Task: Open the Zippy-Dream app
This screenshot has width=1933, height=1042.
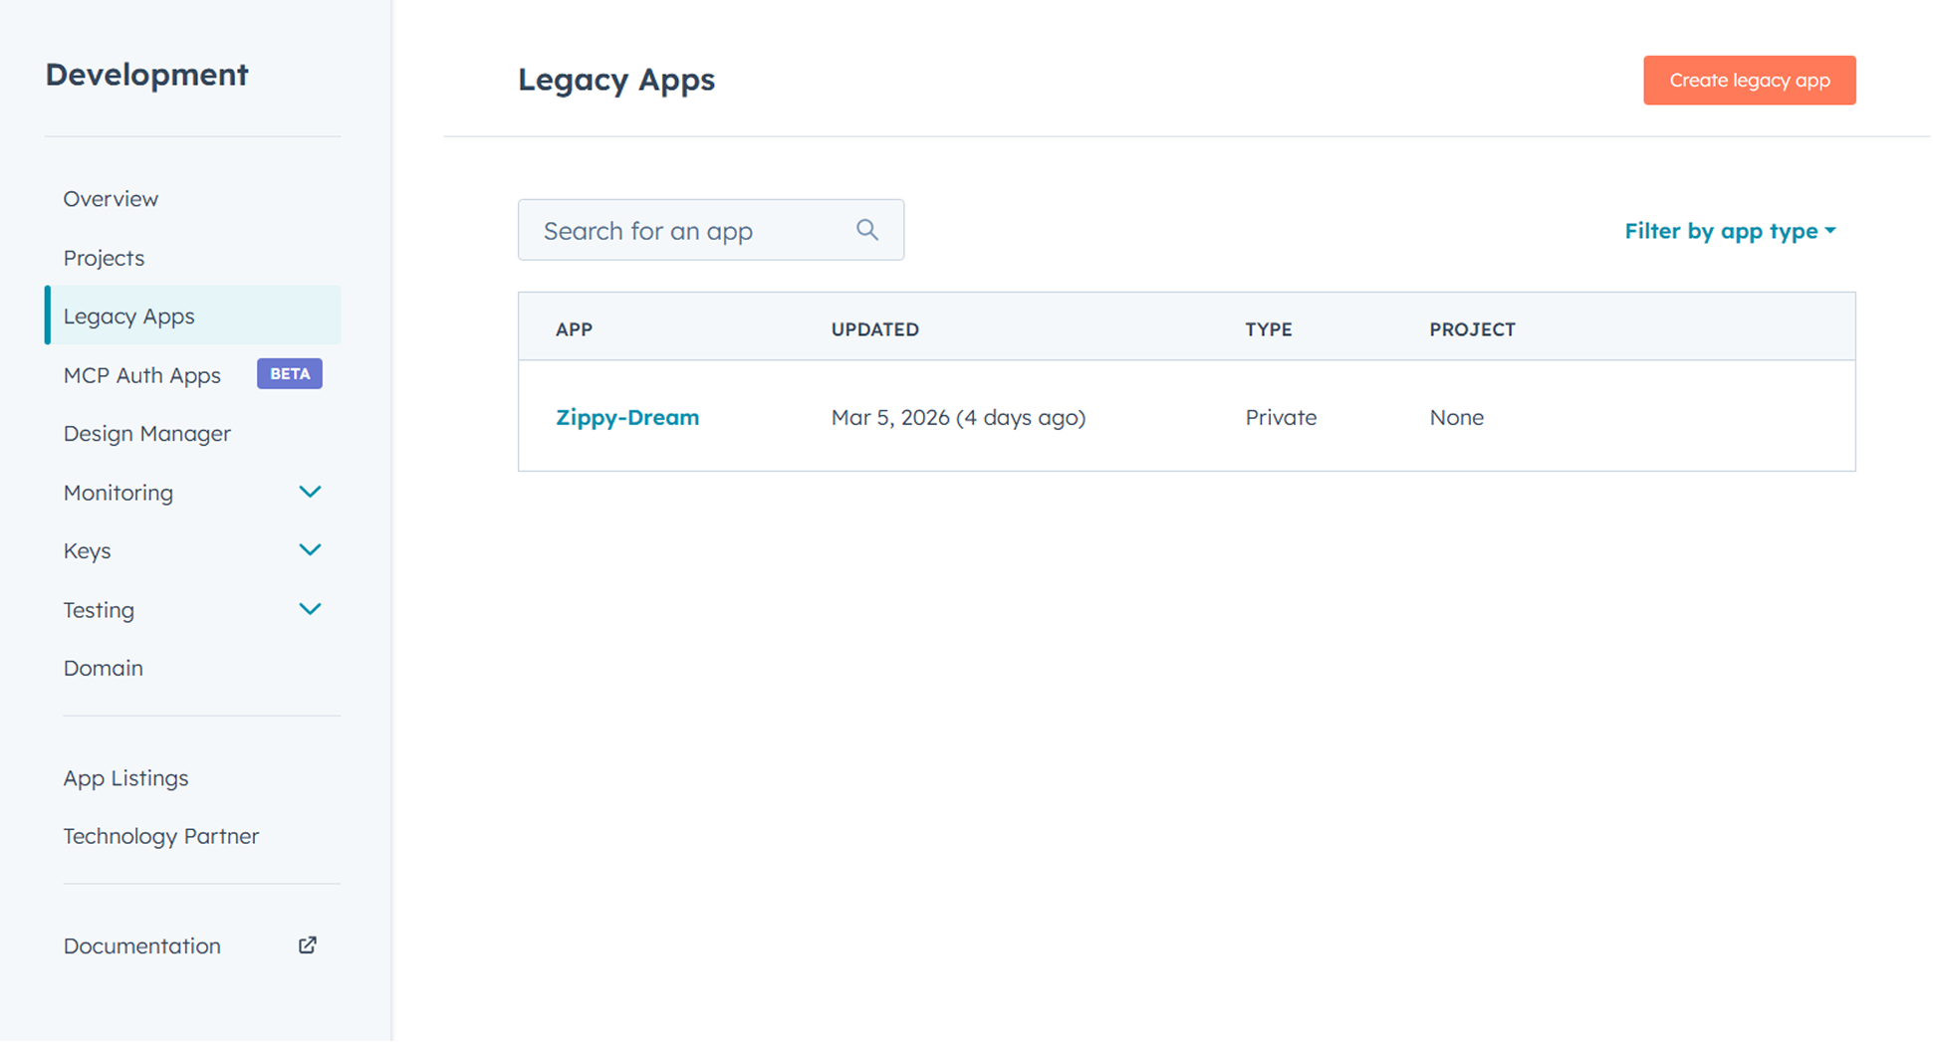Action: click(627, 417)
